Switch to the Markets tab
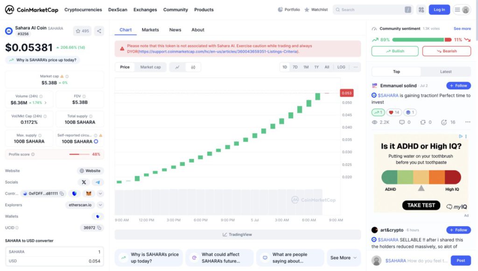 (x=150, y=30)
